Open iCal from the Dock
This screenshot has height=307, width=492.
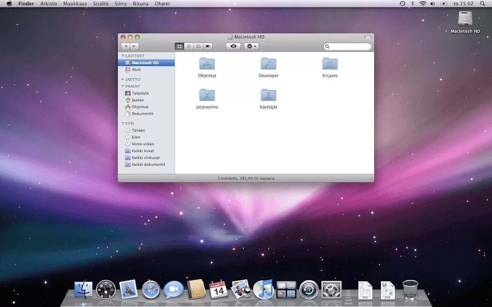coord(218,289)
